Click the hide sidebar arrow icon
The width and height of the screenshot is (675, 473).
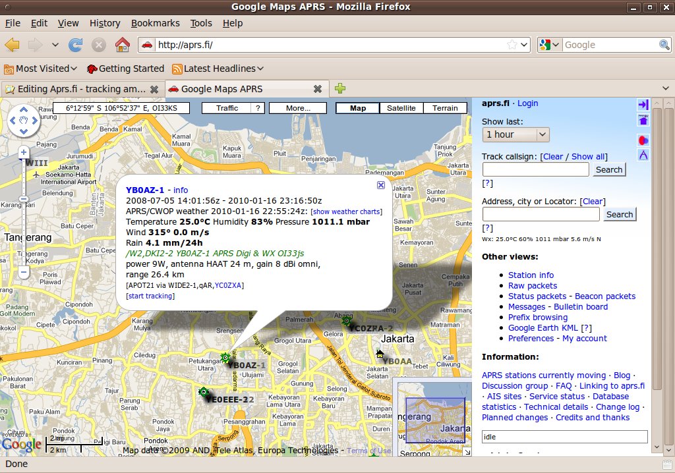tap(643, 105)
